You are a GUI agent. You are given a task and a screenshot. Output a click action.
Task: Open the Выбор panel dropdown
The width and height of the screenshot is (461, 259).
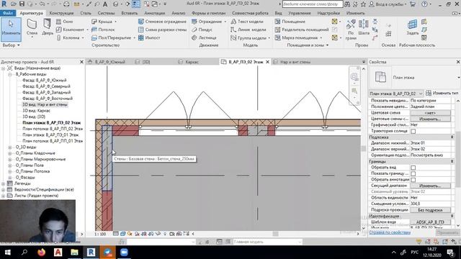point(11,45)
